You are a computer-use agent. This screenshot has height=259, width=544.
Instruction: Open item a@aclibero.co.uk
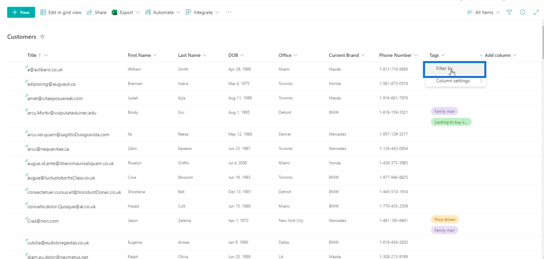tap(45, 70)
